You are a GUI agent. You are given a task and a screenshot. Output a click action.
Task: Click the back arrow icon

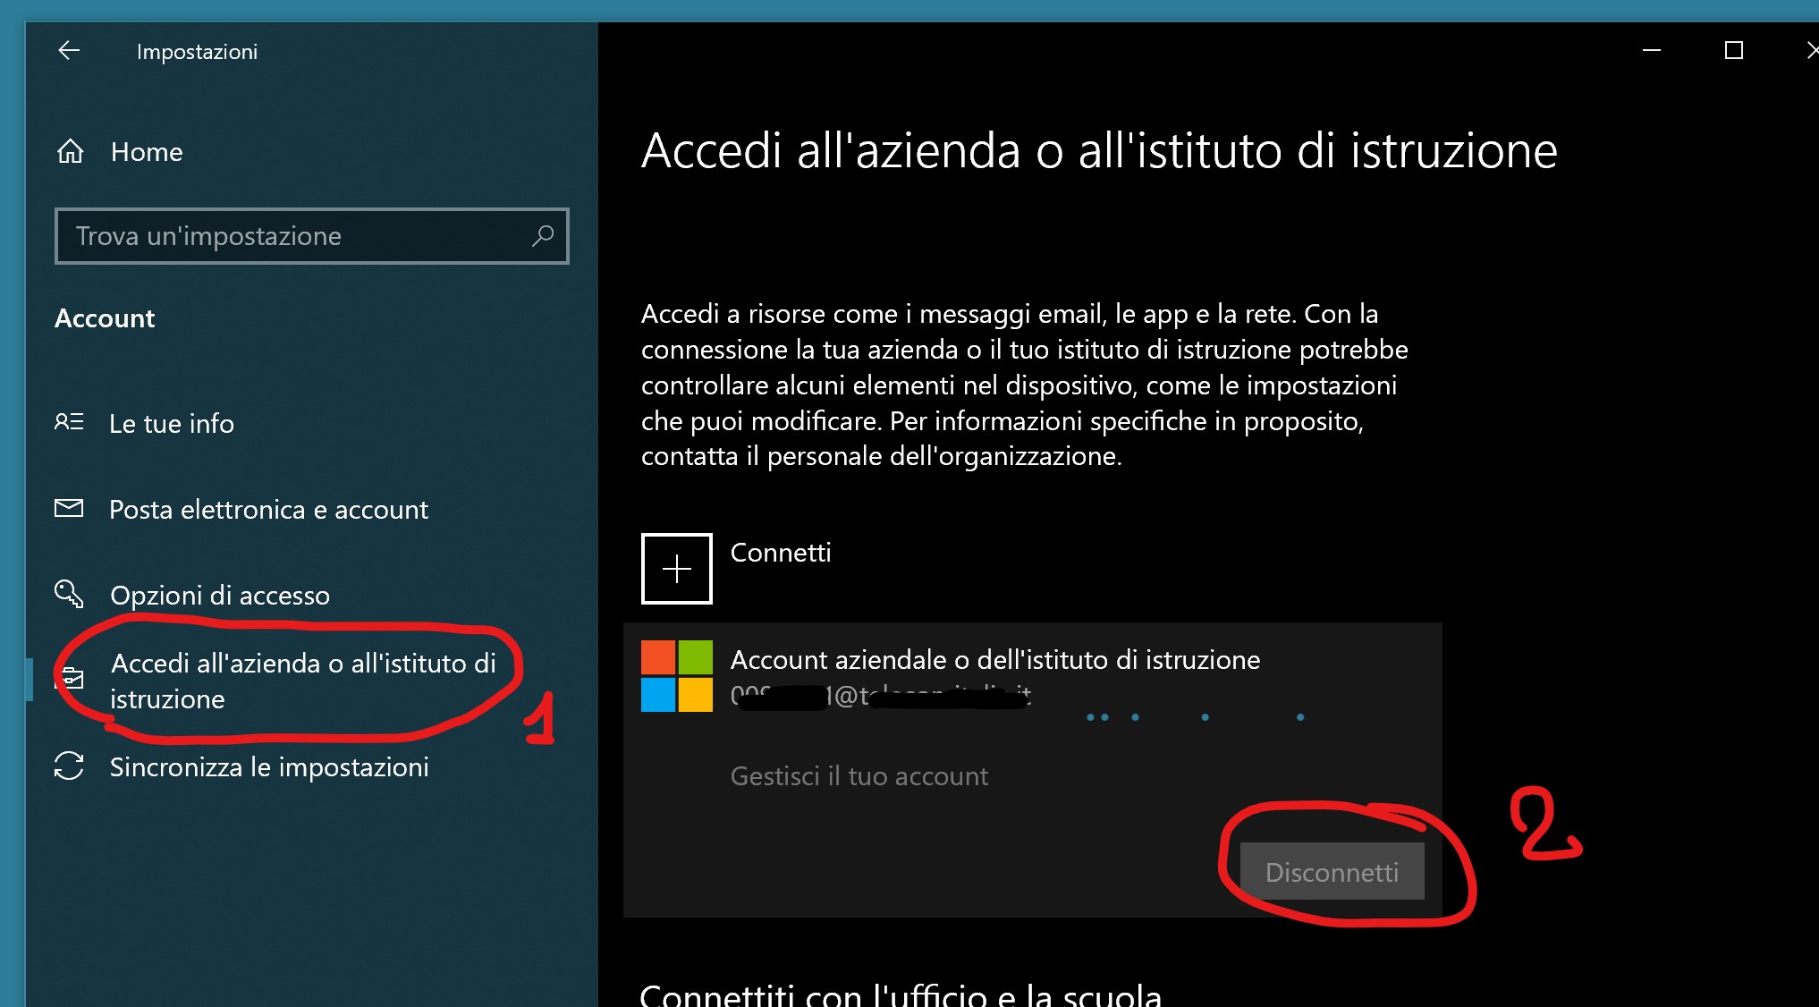click(69, 51)
